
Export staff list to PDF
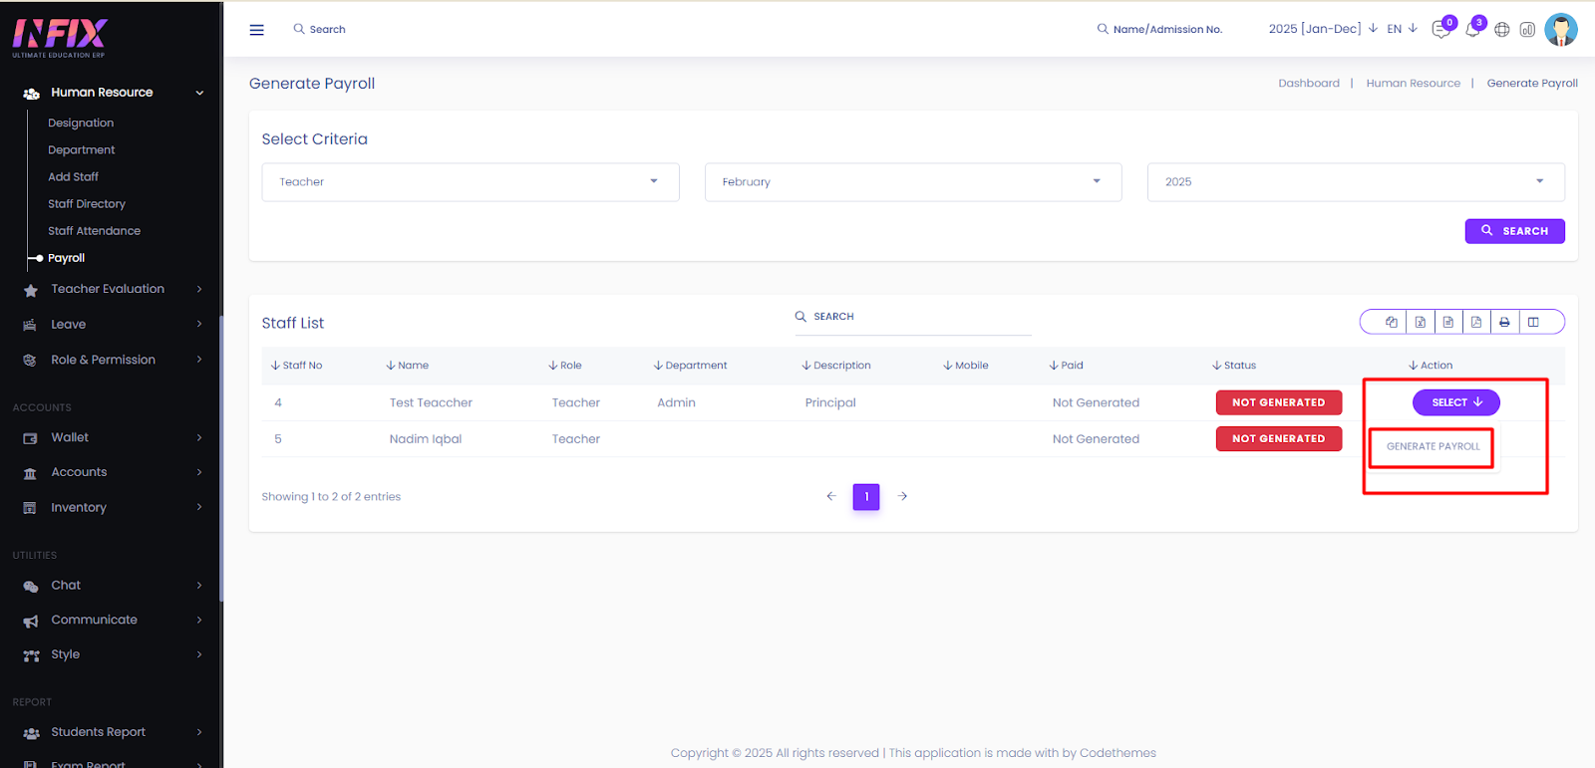1476,322
